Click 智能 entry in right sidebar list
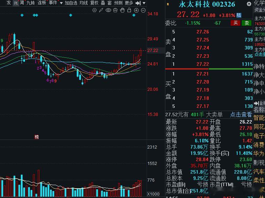The image size is (265, 198). (259, 118)
